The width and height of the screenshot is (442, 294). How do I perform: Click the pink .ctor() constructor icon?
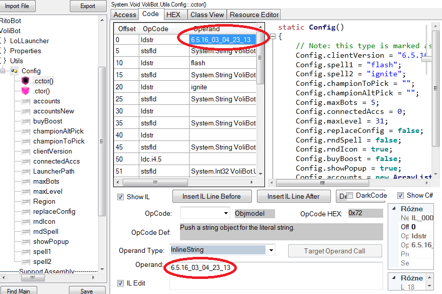(25, 91)
